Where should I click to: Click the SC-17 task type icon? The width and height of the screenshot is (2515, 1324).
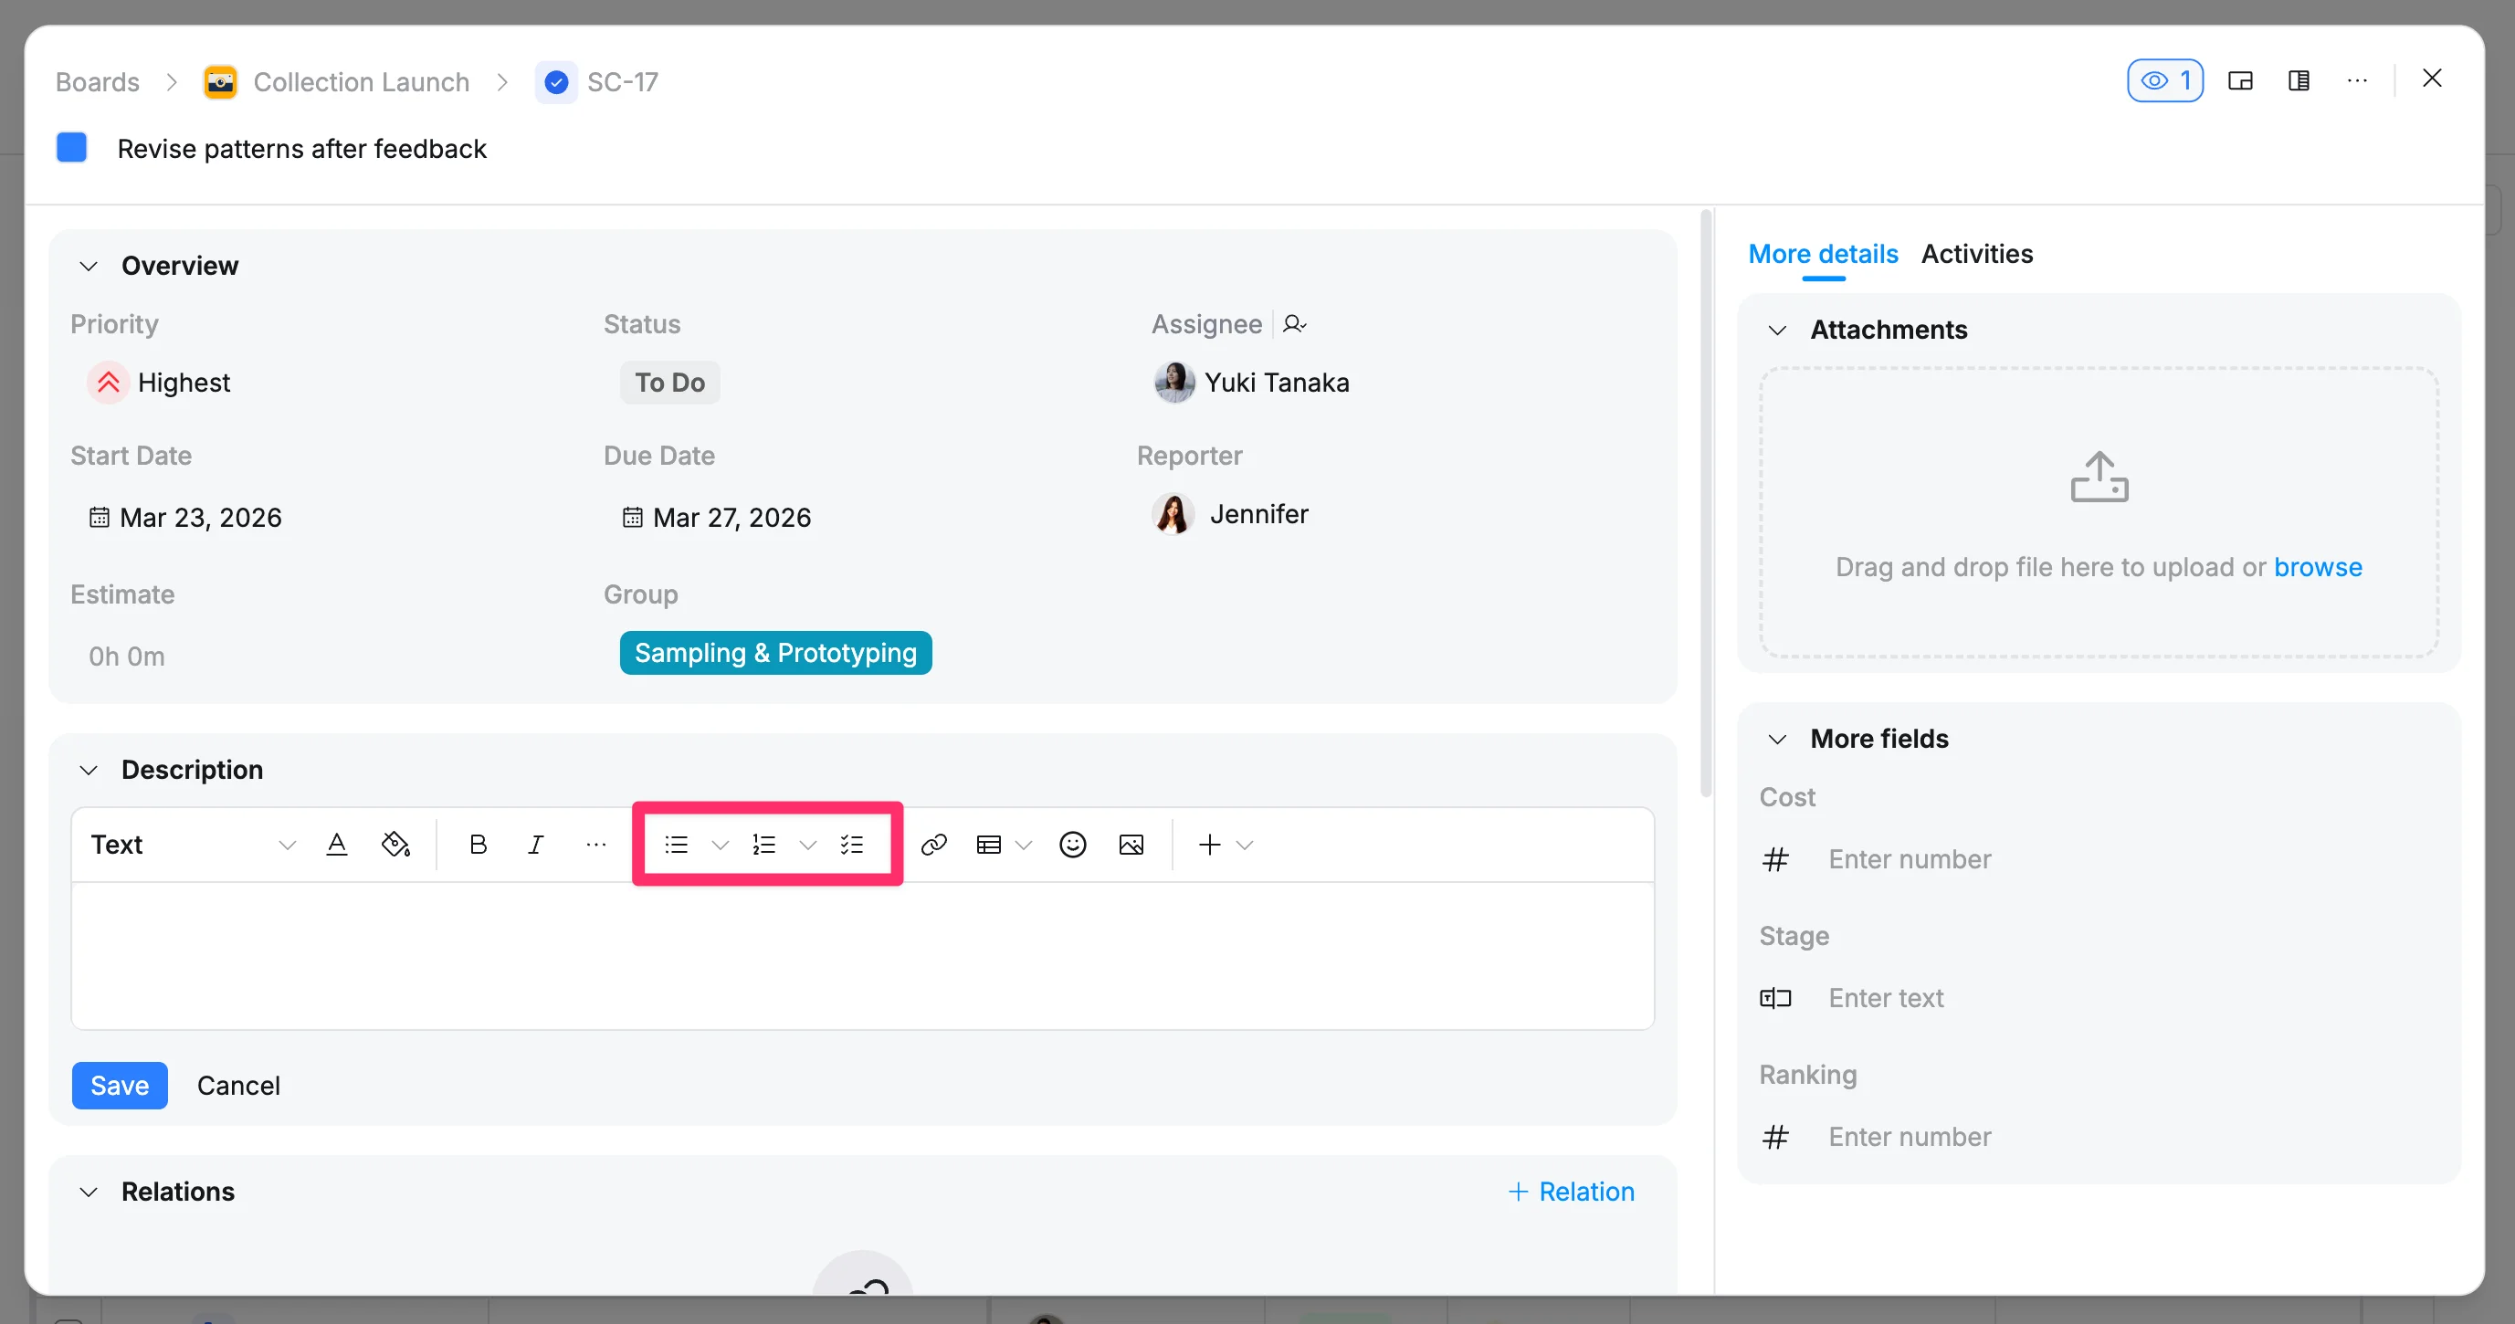pos(555,82)
